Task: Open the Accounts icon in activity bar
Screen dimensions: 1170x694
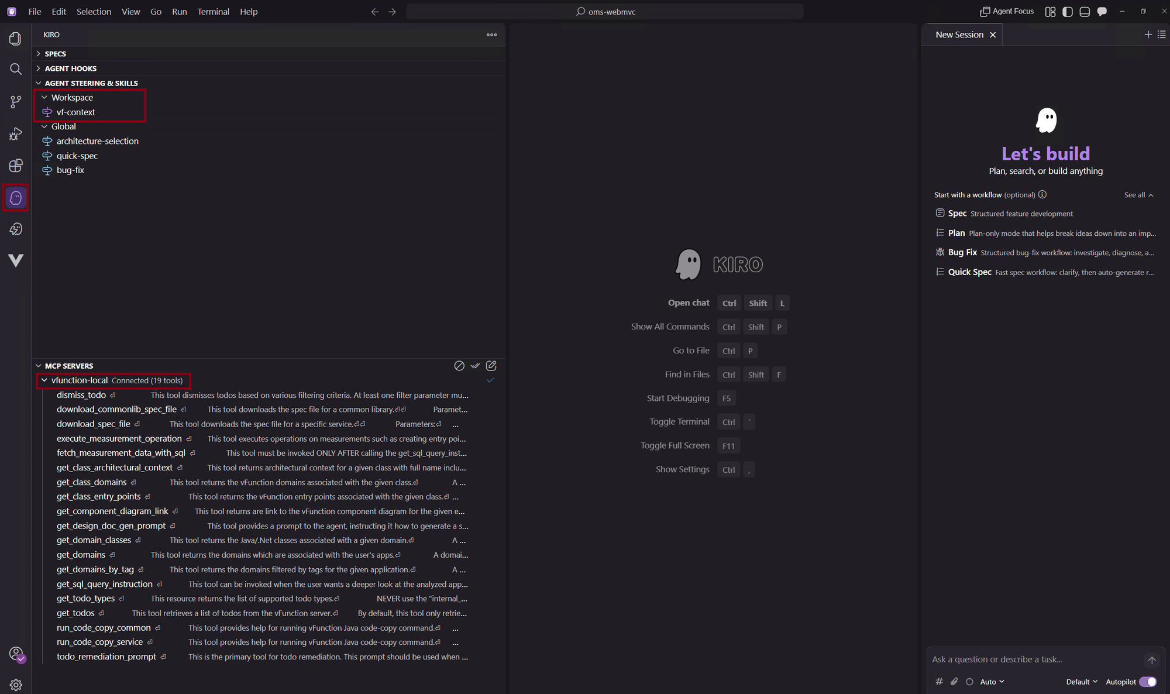Action: point(16,654)
